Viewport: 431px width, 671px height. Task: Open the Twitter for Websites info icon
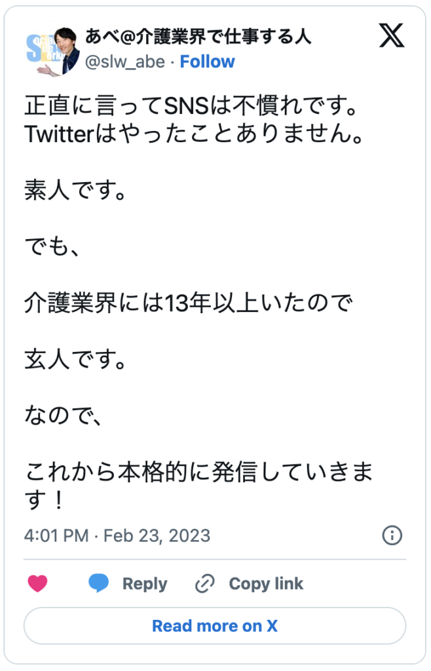click(392, 535)
